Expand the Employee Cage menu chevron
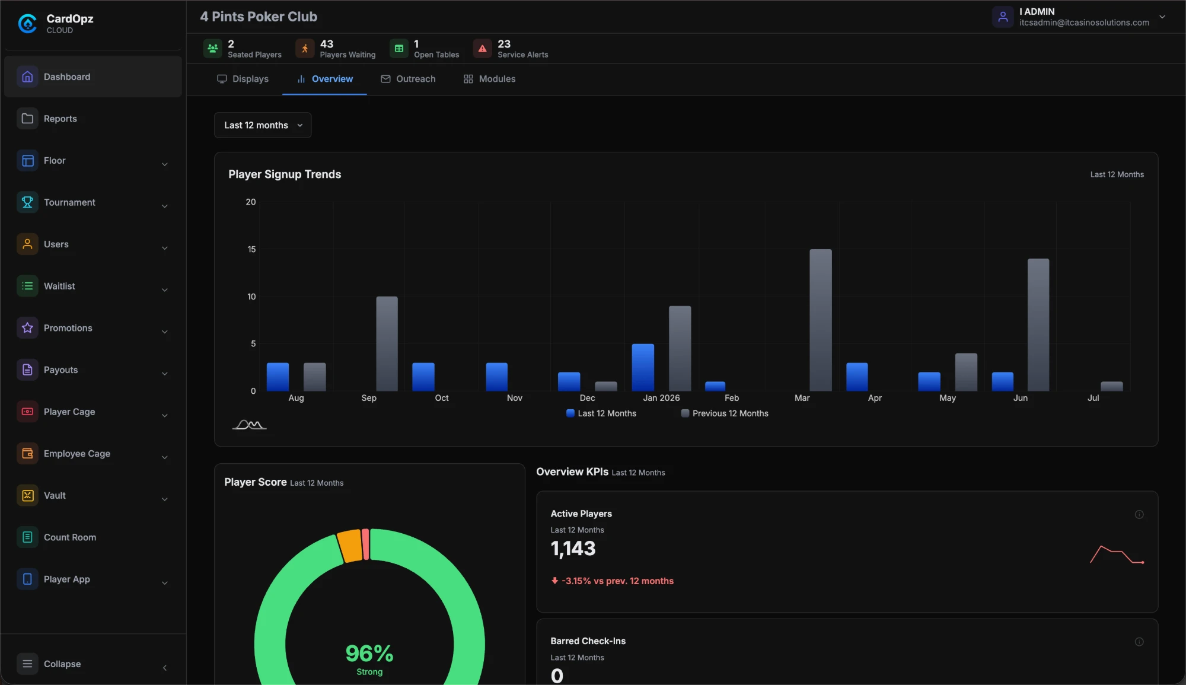 tap(165, 457)
